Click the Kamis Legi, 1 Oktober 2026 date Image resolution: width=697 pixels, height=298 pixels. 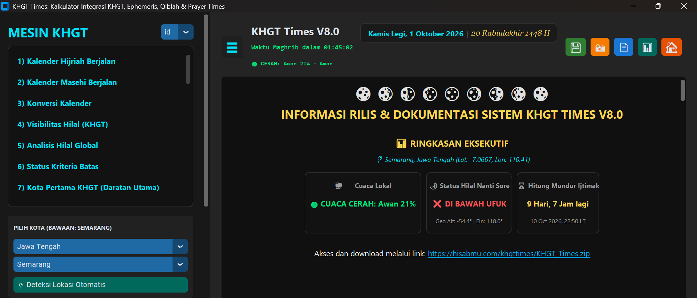pos(416,34)
